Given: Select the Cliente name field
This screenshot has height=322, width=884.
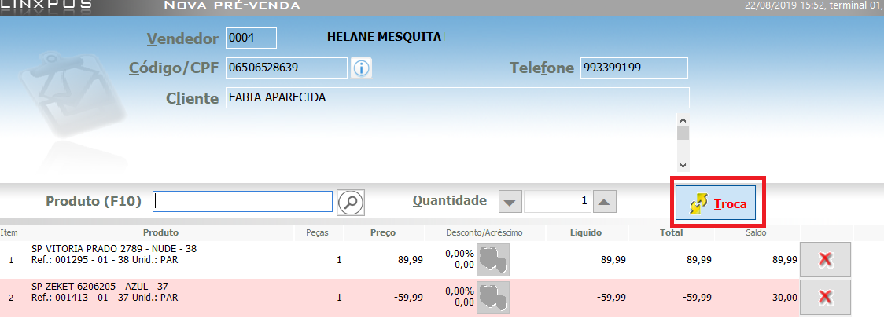Looking at the screenshot, I should (x=456, y=98).
